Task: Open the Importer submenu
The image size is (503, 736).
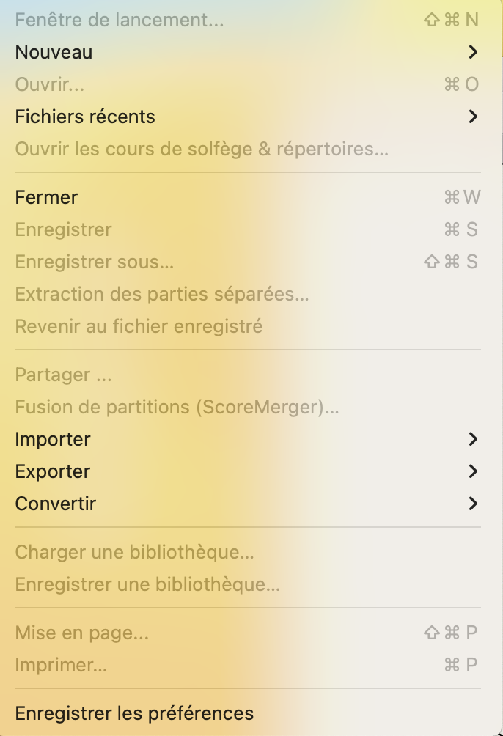Action: point(53,439)
